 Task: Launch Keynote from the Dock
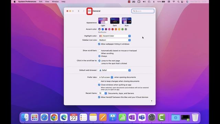[113, 117]
